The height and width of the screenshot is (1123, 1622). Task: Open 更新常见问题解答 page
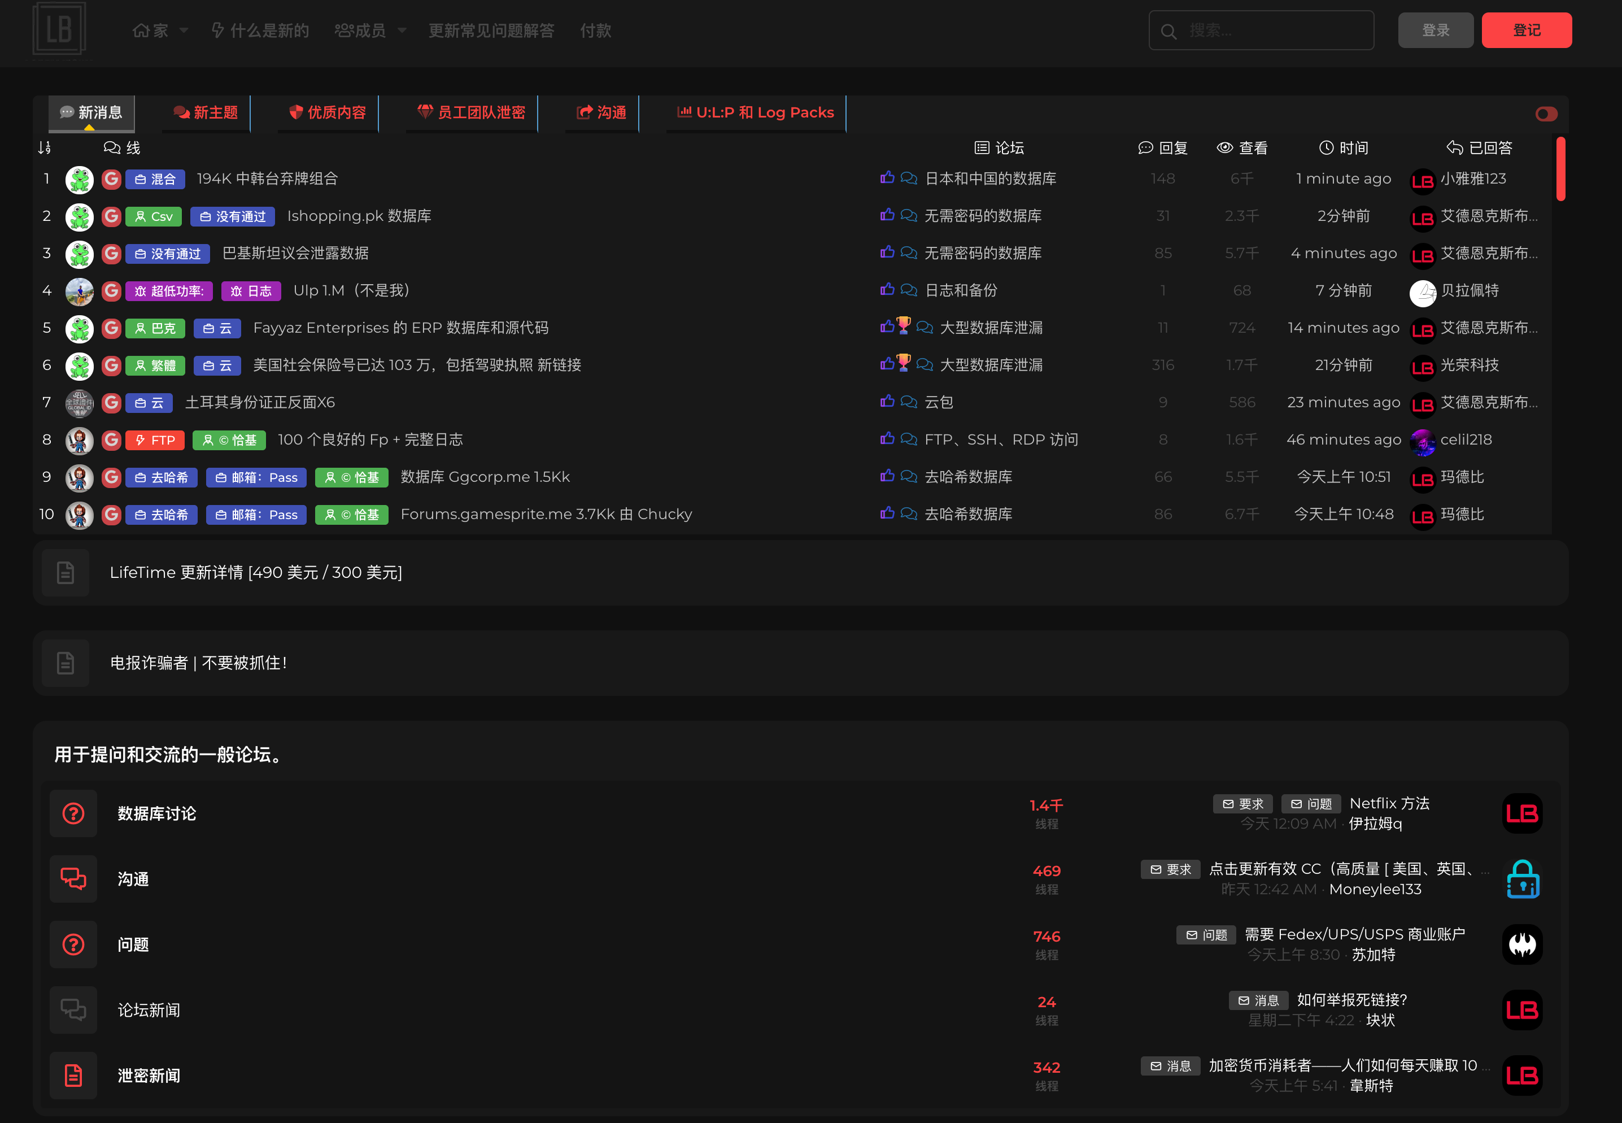[x=492, y=31]
